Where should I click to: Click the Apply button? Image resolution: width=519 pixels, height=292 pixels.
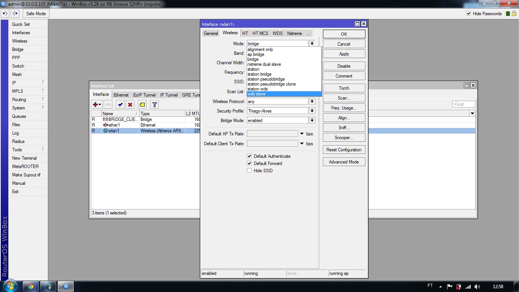coord(344,54)
